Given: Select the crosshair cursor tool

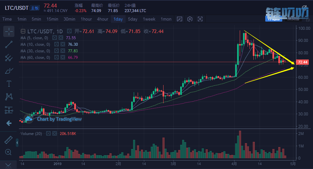Looking at the screenshot, I should coord(9,31).
